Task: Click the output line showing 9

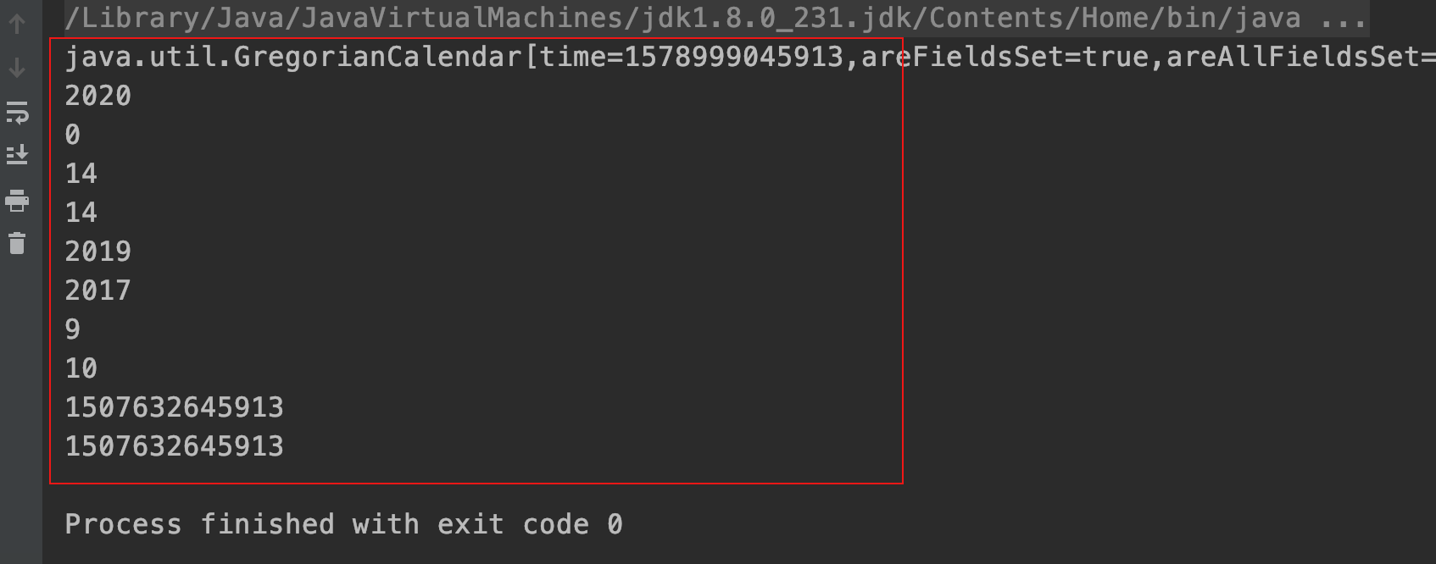Action: pos(73,329)
